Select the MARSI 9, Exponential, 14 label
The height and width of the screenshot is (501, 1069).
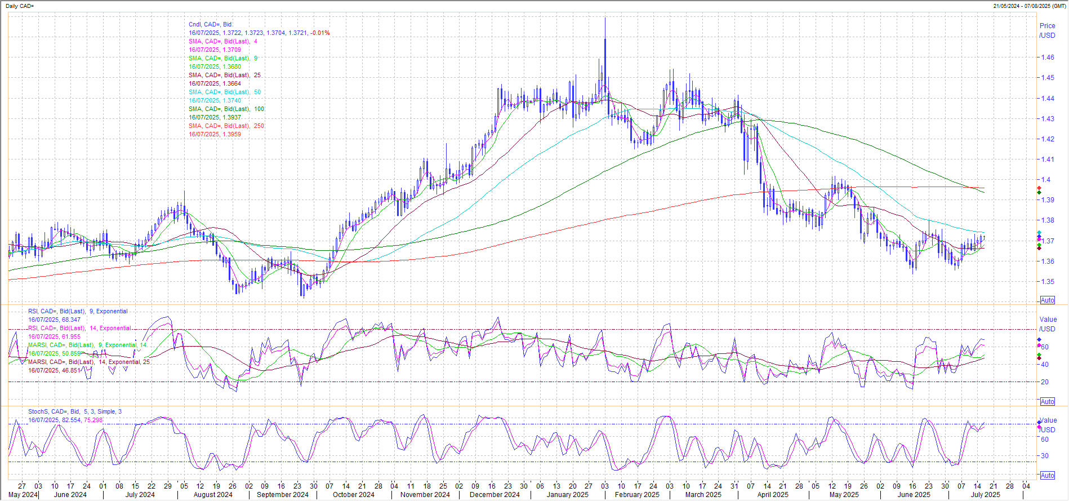(x=87, y=345)
